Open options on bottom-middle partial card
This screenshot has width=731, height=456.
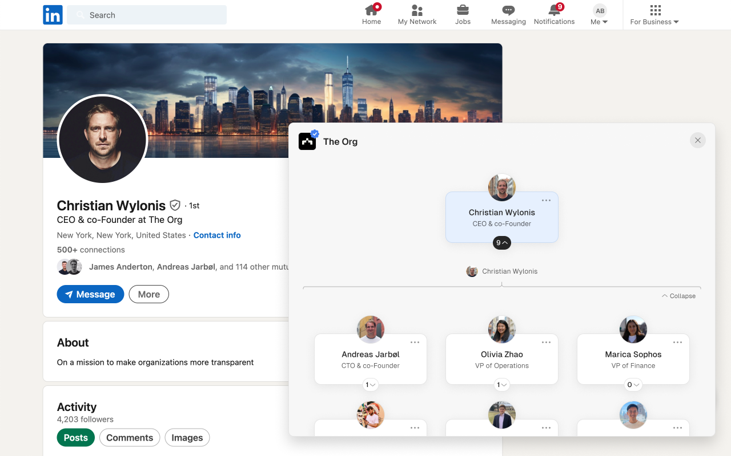pyautogui.click(x=546, y=427)
